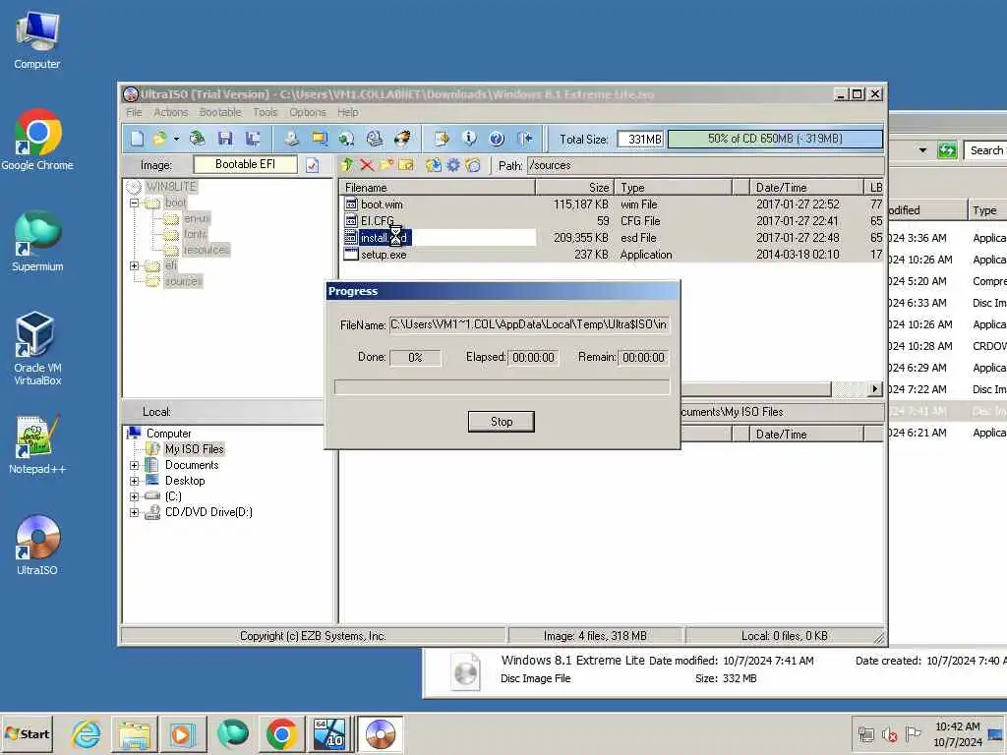Click the Path field showing /sources
The height and width of the screenshot is (755, 1007).
click(705, 165)
